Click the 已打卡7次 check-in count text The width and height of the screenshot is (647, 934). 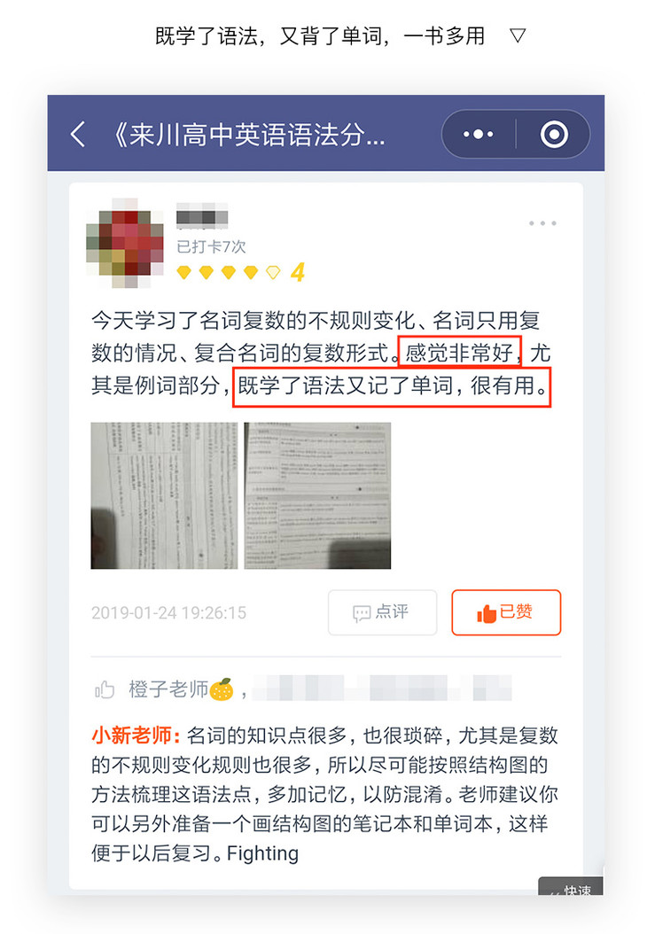(211, 246)
